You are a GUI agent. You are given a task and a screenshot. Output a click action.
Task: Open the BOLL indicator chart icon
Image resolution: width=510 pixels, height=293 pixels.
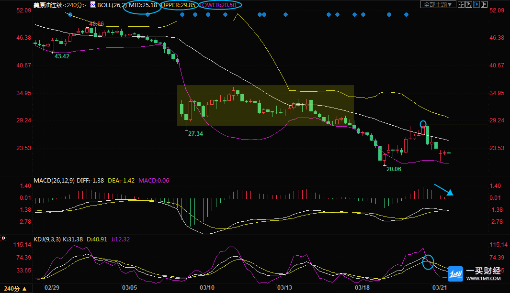(x=93, y=5)
